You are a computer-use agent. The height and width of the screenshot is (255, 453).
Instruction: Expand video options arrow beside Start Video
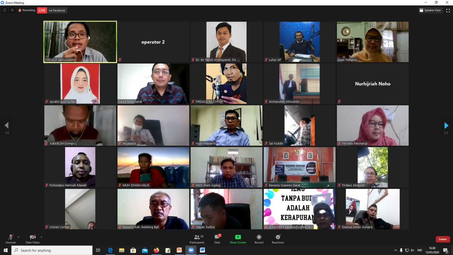(41, 237)
